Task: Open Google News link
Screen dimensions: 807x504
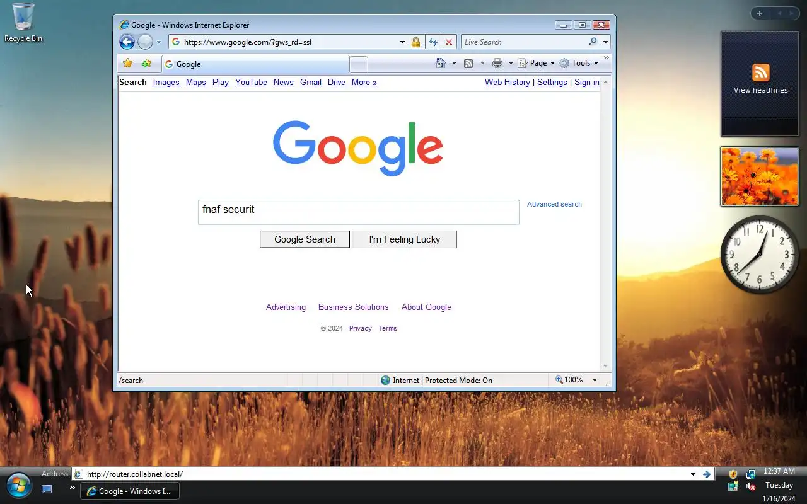Action: pyautogui.click(x=284, y=83)
